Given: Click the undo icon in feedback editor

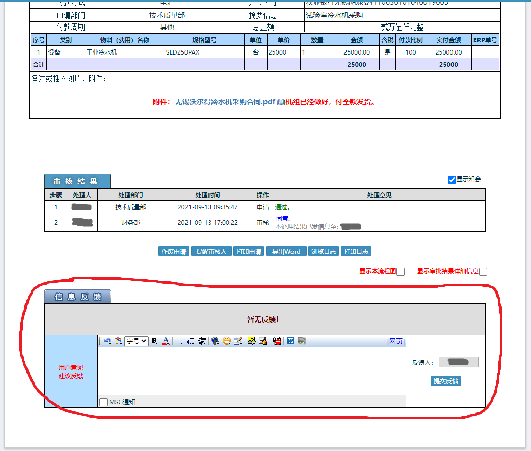Looking at the screenshot, I should tap(108, 341).
